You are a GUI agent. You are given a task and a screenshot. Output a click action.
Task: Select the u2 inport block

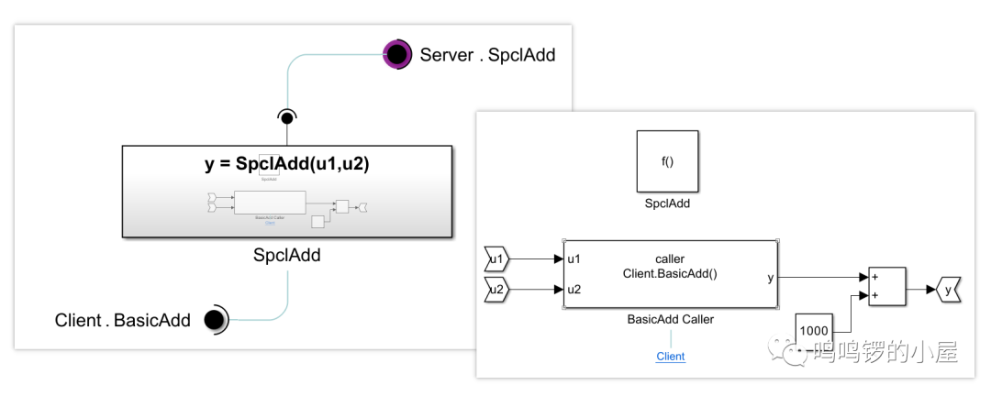pos(496,290)
